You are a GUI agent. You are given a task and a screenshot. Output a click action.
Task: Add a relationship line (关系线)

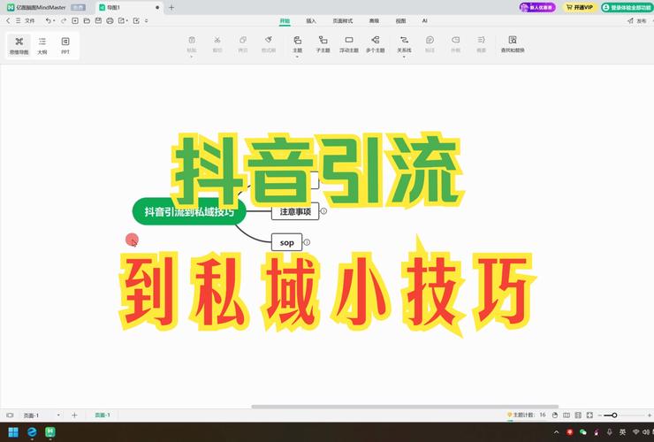[404, 43]
